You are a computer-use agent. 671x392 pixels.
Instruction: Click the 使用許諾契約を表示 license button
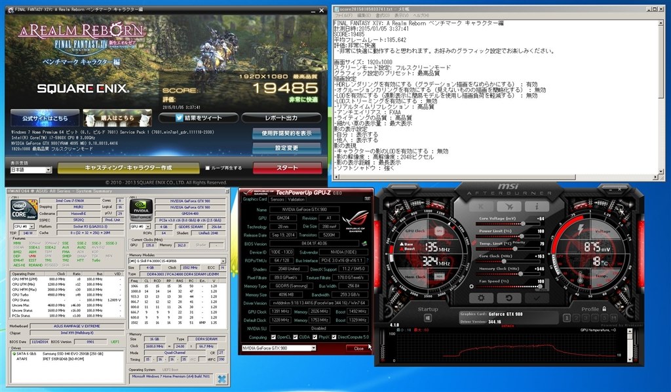[287, 133]
